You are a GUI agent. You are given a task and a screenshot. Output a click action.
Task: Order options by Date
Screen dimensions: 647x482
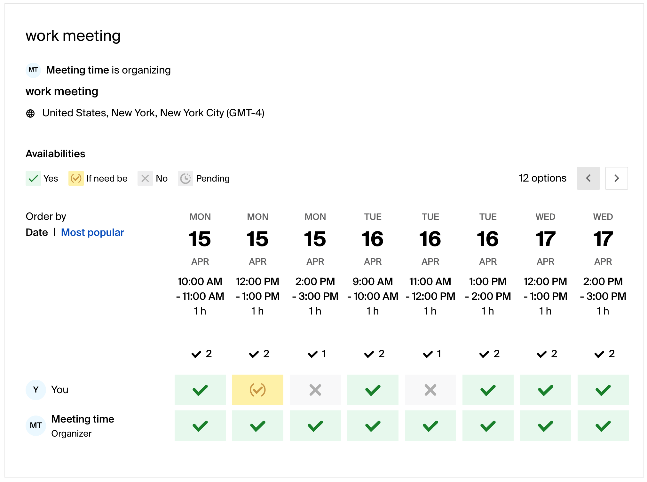pos(37,232)
